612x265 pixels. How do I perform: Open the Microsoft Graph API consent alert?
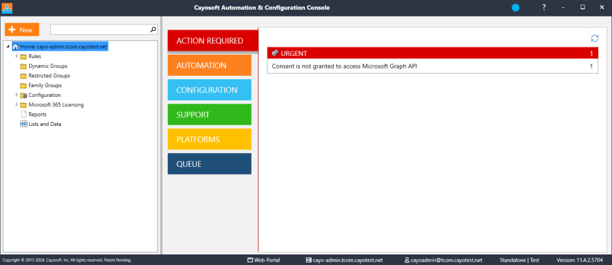432,67
